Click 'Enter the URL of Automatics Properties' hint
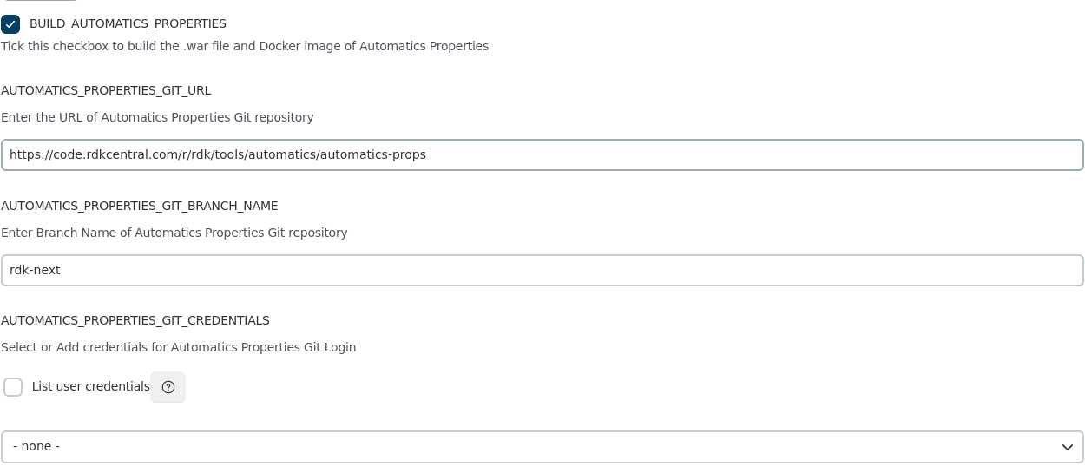This screenshot has height=473, width=1085. coord(157,117)
